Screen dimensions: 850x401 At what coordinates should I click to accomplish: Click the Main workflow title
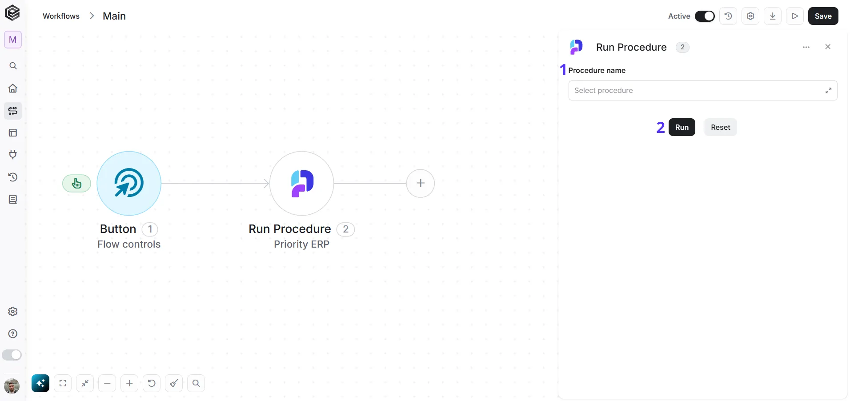[x=114, y=16]
